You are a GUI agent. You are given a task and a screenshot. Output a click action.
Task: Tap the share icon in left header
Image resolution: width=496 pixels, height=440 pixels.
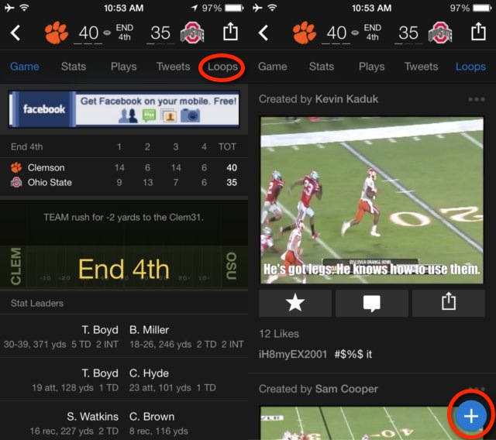230,31
